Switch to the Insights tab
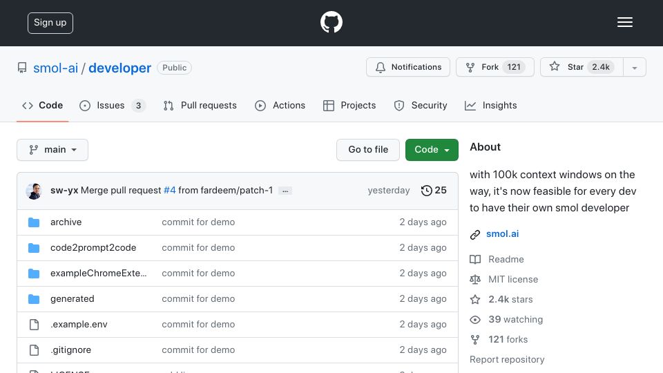The width and height of the screenshot is (663, 373). tap(490, 105)
